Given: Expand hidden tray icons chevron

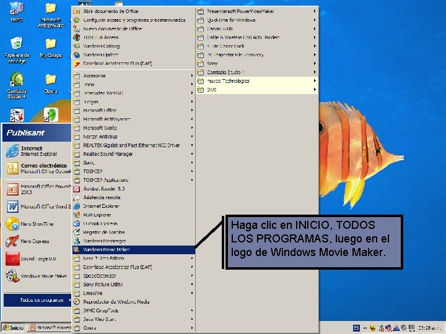Looking at the screenshot, I should pos(365,328).
